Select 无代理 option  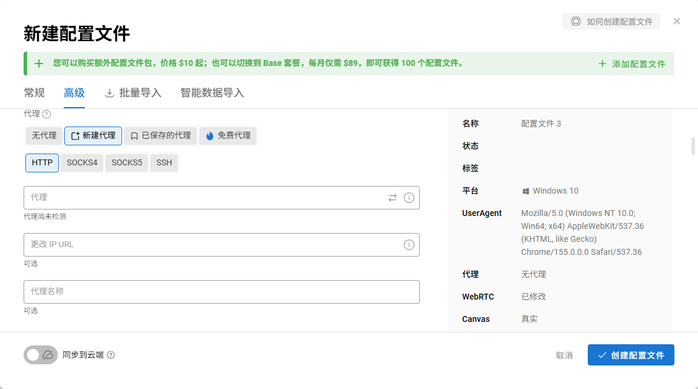(44, 135)
